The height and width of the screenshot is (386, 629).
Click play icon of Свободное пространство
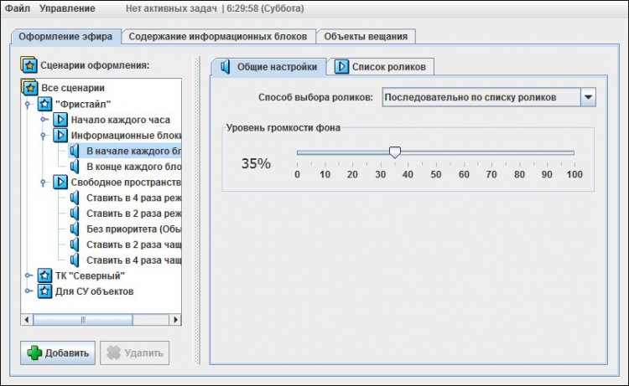60,182
